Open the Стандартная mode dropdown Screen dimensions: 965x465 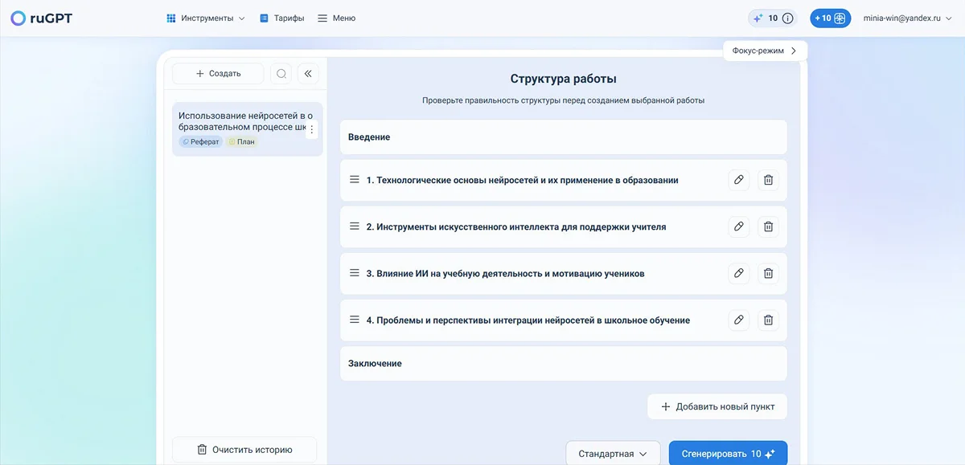coord(613,454)
